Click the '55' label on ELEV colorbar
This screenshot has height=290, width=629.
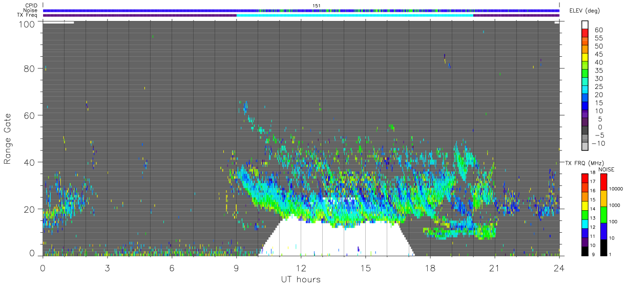point(598,38)
